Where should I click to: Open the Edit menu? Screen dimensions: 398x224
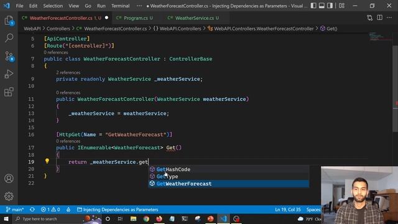pyautogui.click(x=33, y=6)
